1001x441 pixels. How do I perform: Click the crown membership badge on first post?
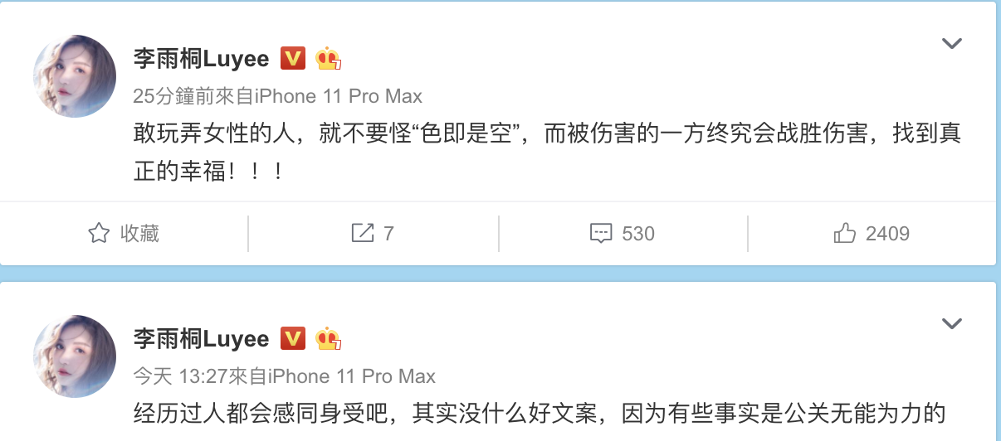tap(329, 59)
